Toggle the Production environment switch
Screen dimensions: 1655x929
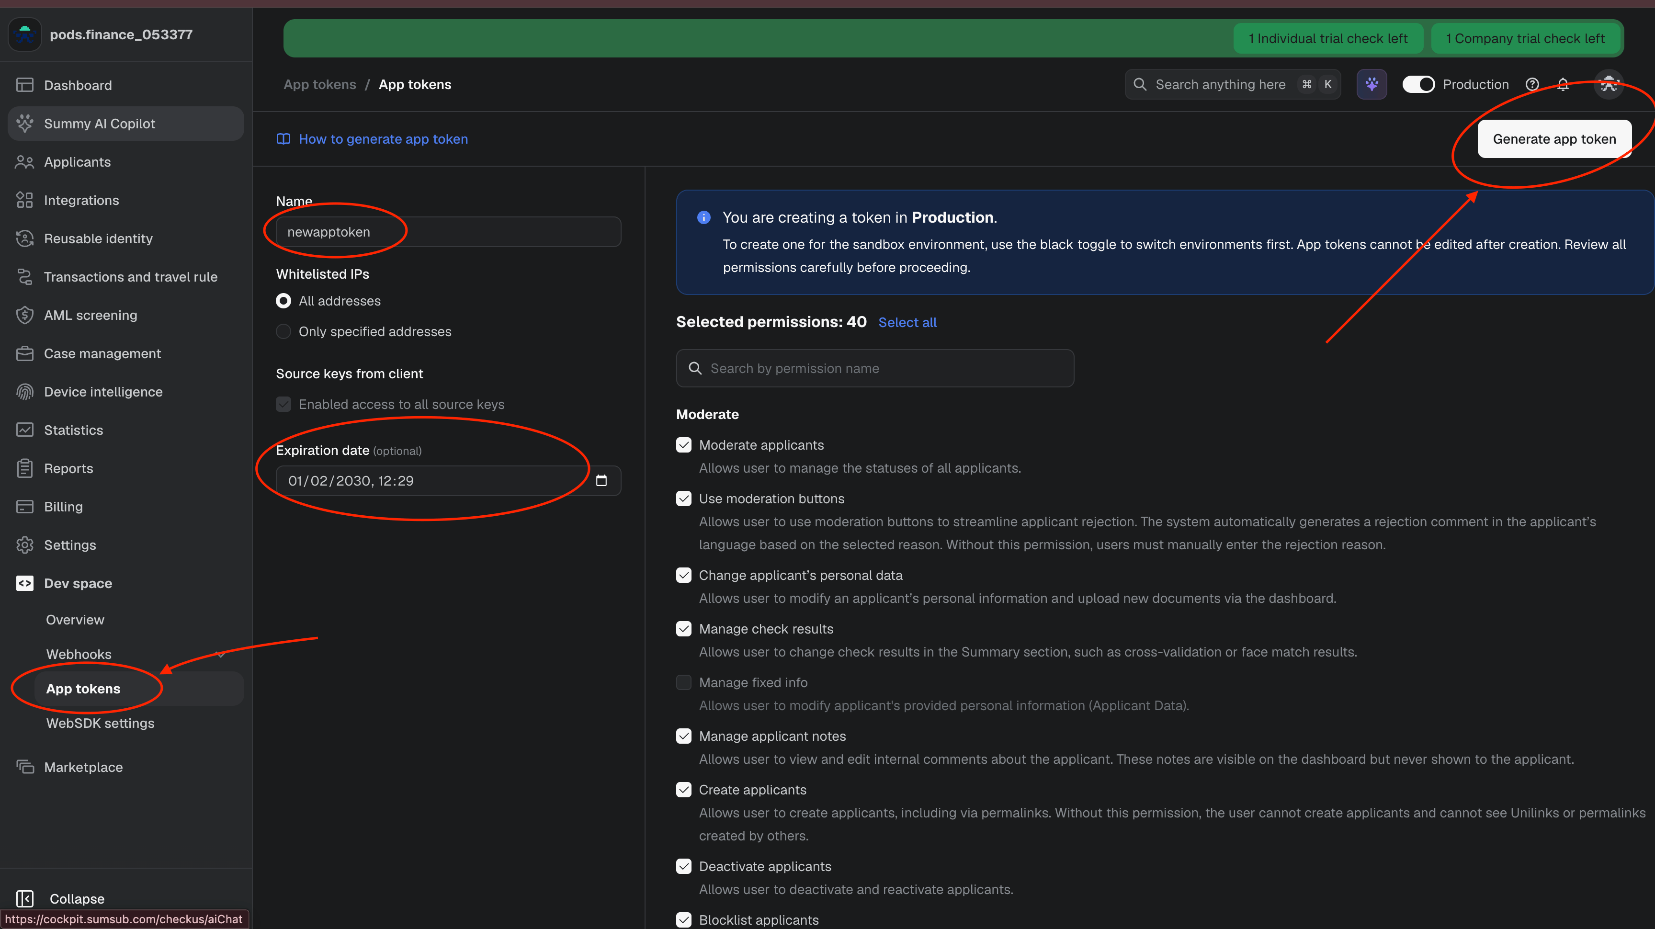tap(1418, 84)
